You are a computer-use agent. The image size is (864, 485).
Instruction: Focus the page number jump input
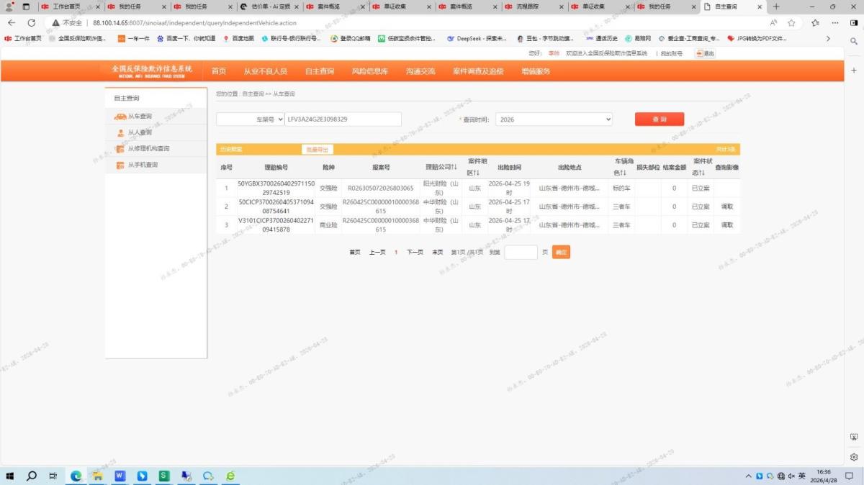(521, 253)
